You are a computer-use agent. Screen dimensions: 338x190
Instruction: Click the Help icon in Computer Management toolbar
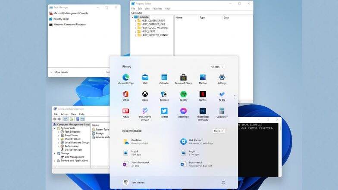coord(78,119)
